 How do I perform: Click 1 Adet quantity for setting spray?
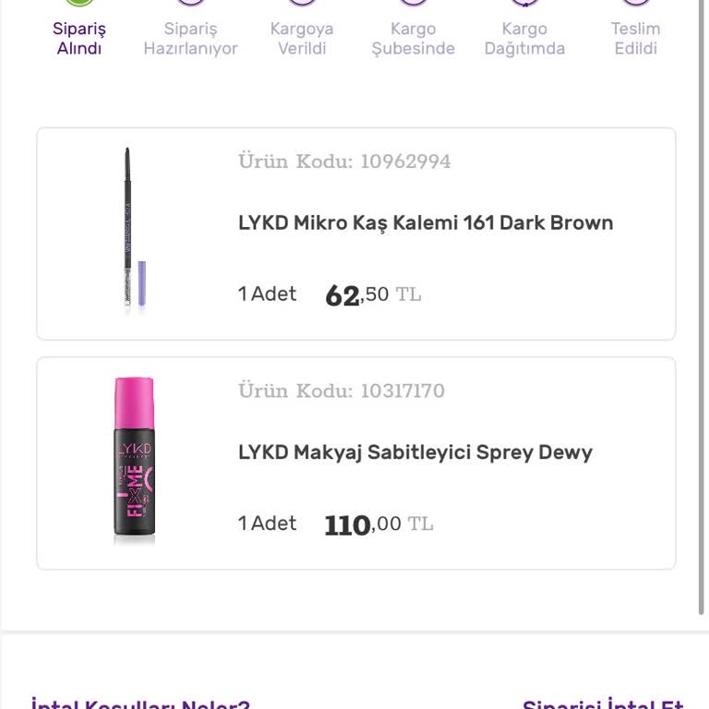[x=267, y=523]
